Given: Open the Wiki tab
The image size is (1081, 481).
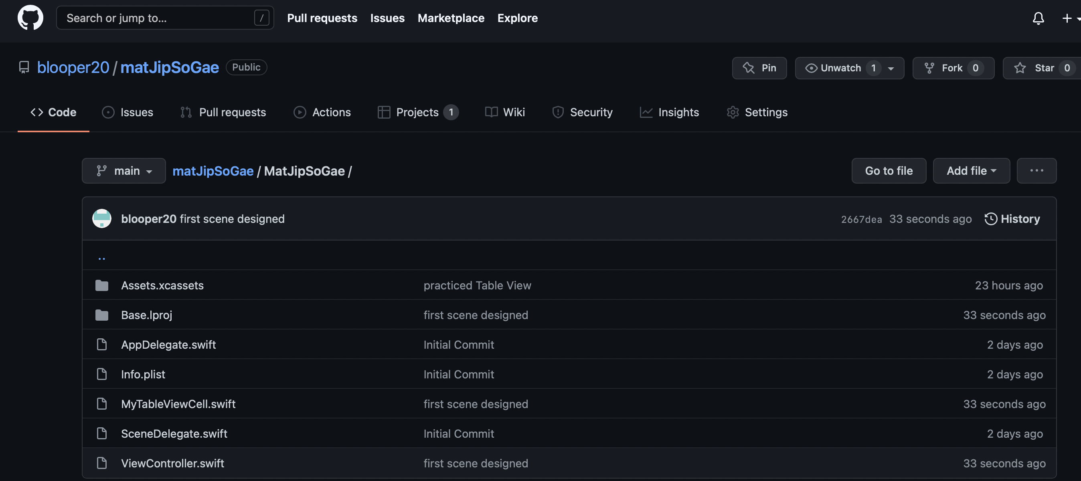Looking at the screenshot, I should 505,112.
